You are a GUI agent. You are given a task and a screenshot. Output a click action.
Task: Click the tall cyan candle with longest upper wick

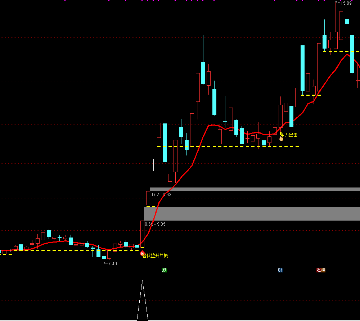tap(203, 73)
